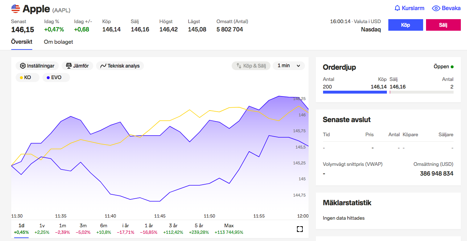Click the chevron in interval selector
This screenshot has width=467, height=241.
pos(298,66)
